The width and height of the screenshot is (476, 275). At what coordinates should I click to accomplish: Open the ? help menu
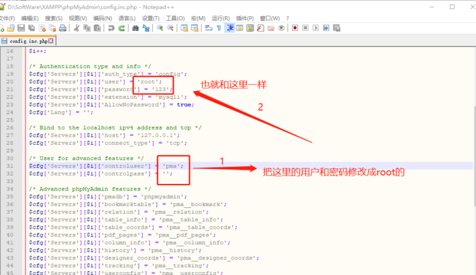pyautogui.click(x=287, y=18)
